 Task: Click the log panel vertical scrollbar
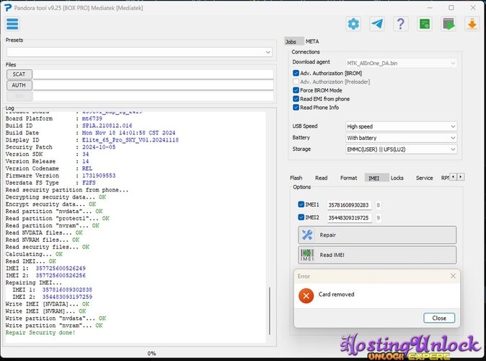point(270,310)
